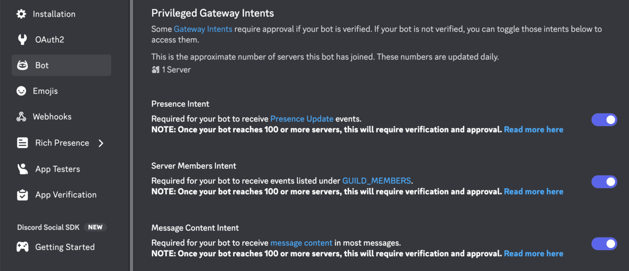Screen dimensions: 629x271
Task: Click the Emojis smiley icon
Action: [21, 91]
